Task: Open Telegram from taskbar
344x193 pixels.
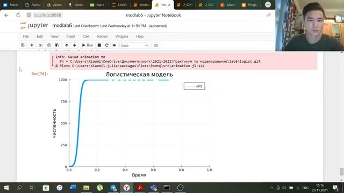Action: tap(113, 188)
